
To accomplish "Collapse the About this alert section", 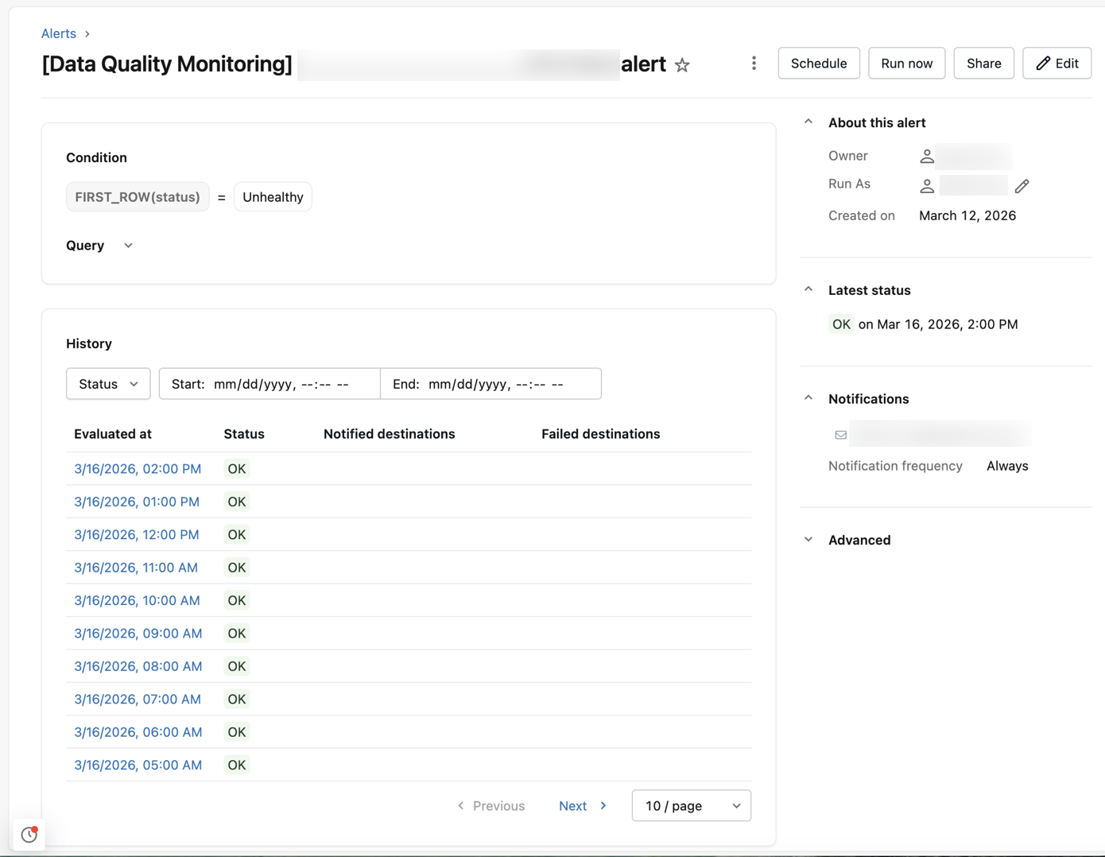I will point(808,122).
